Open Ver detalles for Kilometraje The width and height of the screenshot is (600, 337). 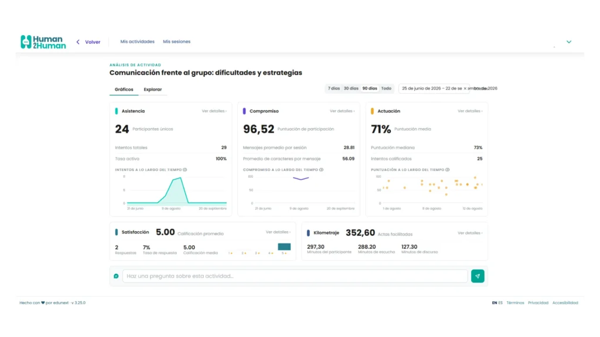click(x=470, y=233)
